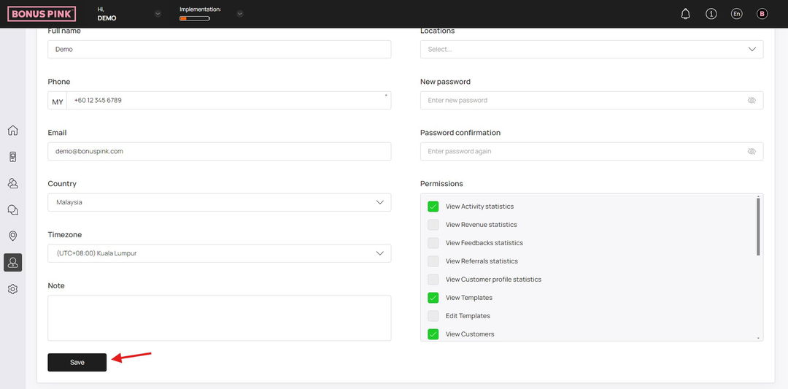
Task: Expand the Country dropdown showing Malaysia
Action: [x=219, y=203]
